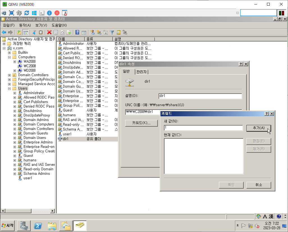Click the Add to group icon
Screen dimensions: 288x232
[125, 33]
